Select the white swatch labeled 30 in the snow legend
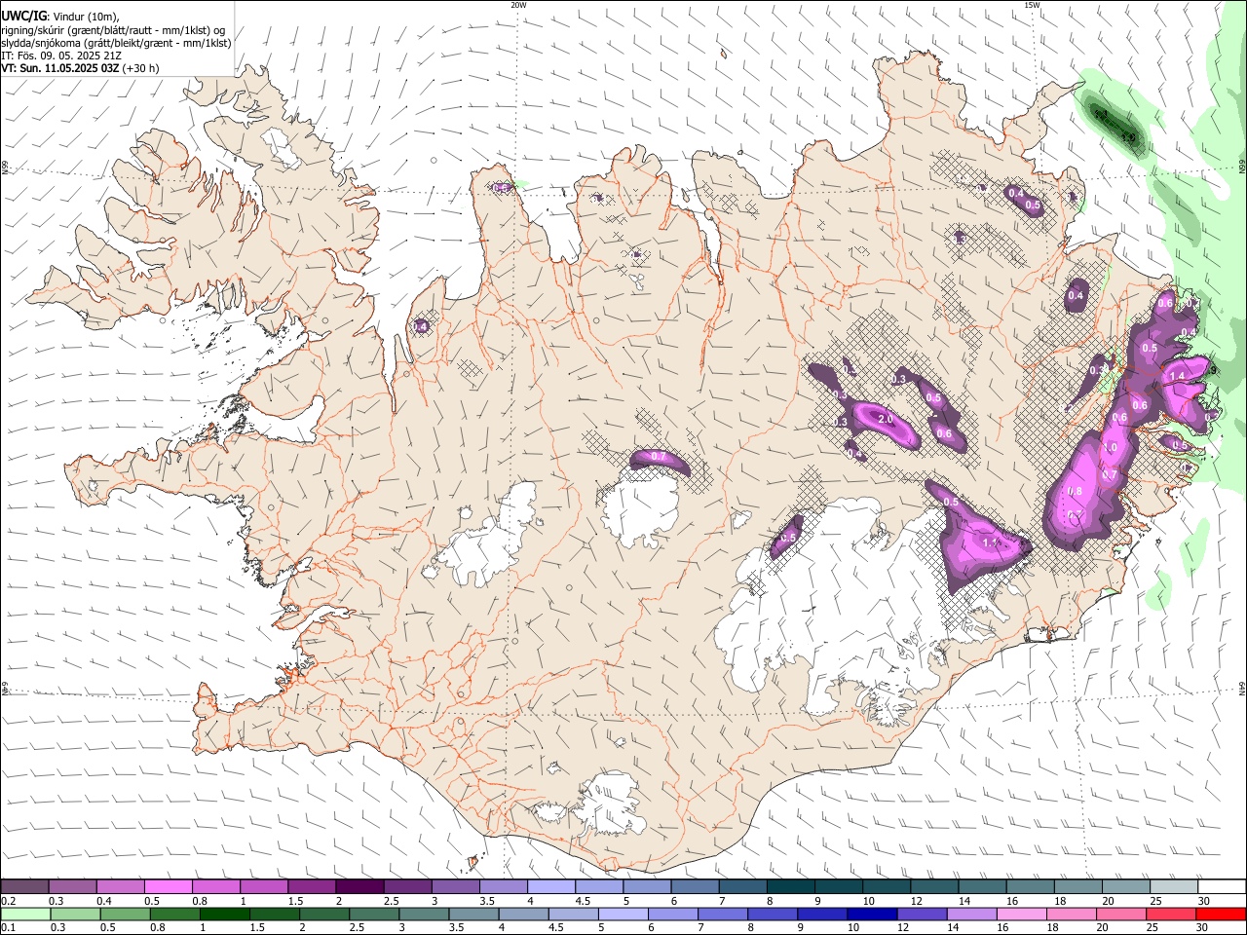The image size is (1247, 935). click(1221, 887)
